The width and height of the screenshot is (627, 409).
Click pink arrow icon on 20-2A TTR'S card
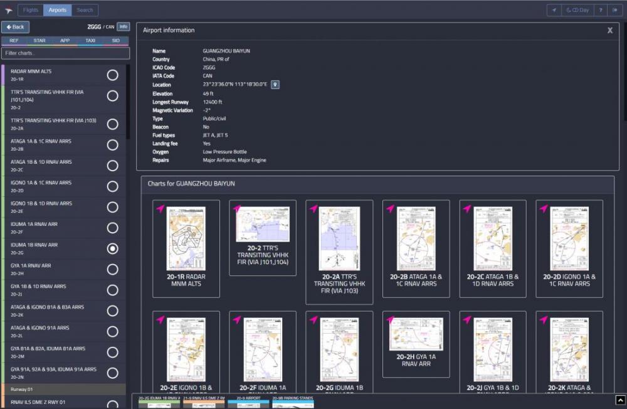click(314, 208)
